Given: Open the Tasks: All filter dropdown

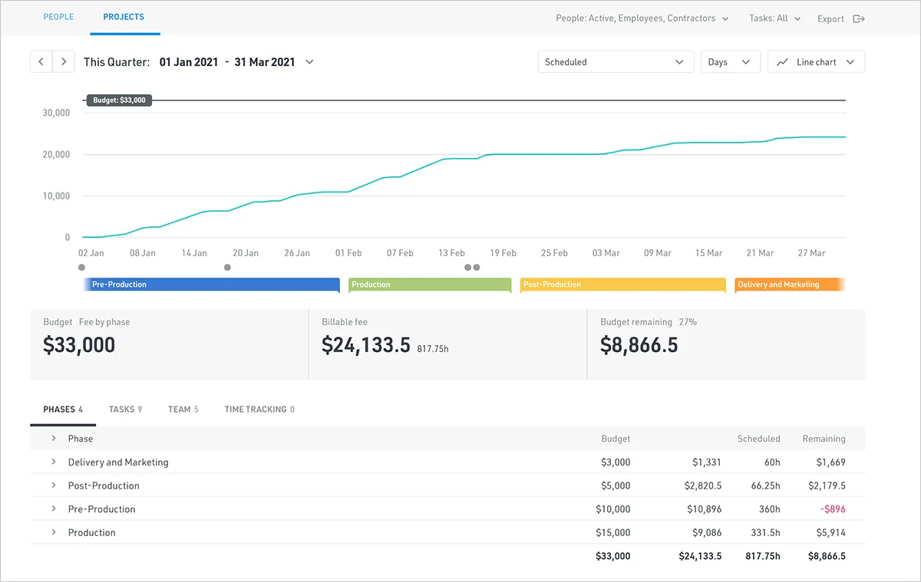Looking at the screenshot, I should tap(774, 18).
